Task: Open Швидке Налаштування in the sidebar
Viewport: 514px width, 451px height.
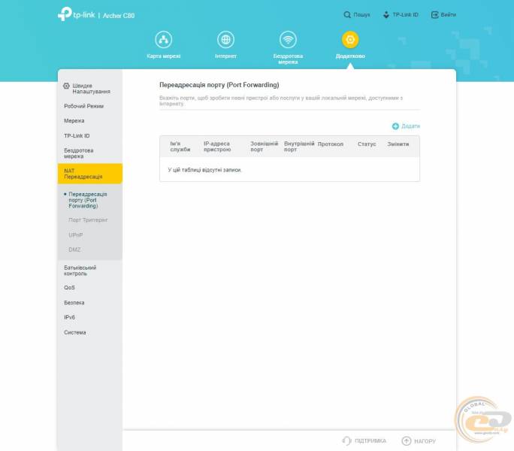Action: click(91, 89)
